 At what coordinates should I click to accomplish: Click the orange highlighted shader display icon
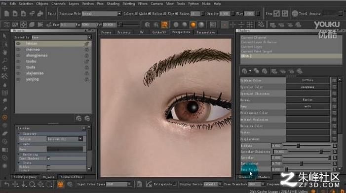pyautogui.click(x=165, y=25)
